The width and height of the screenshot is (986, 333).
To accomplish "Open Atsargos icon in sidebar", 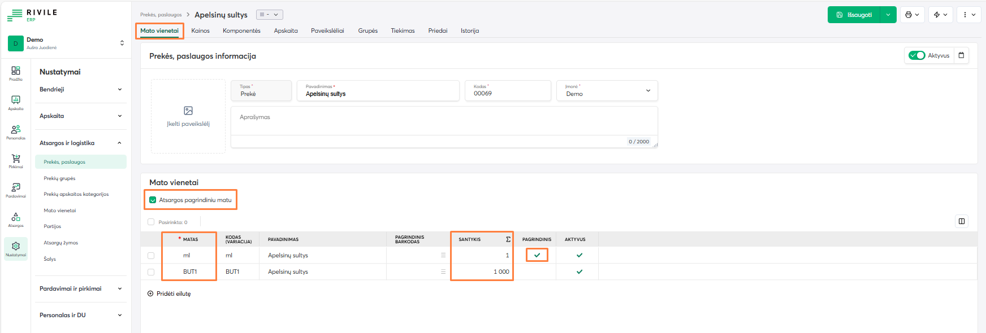I will [16, 219].
